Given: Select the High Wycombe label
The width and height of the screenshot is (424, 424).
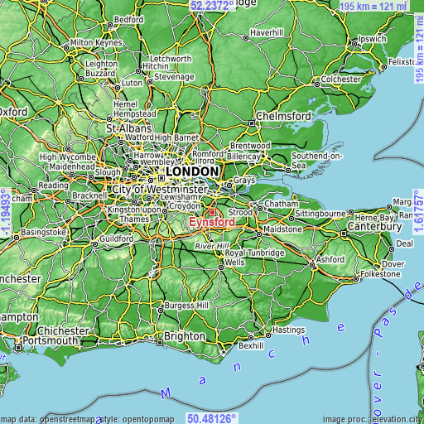Looking at the screenshot, I should (x=68, y=157).
